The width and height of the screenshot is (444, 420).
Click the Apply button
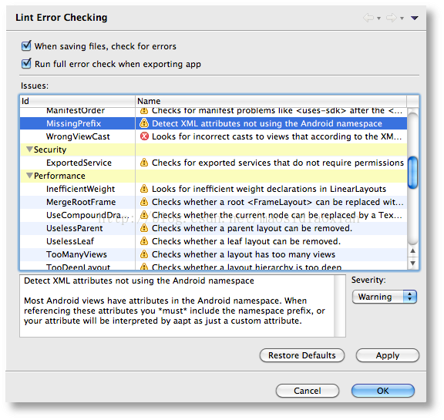point(388,355)
